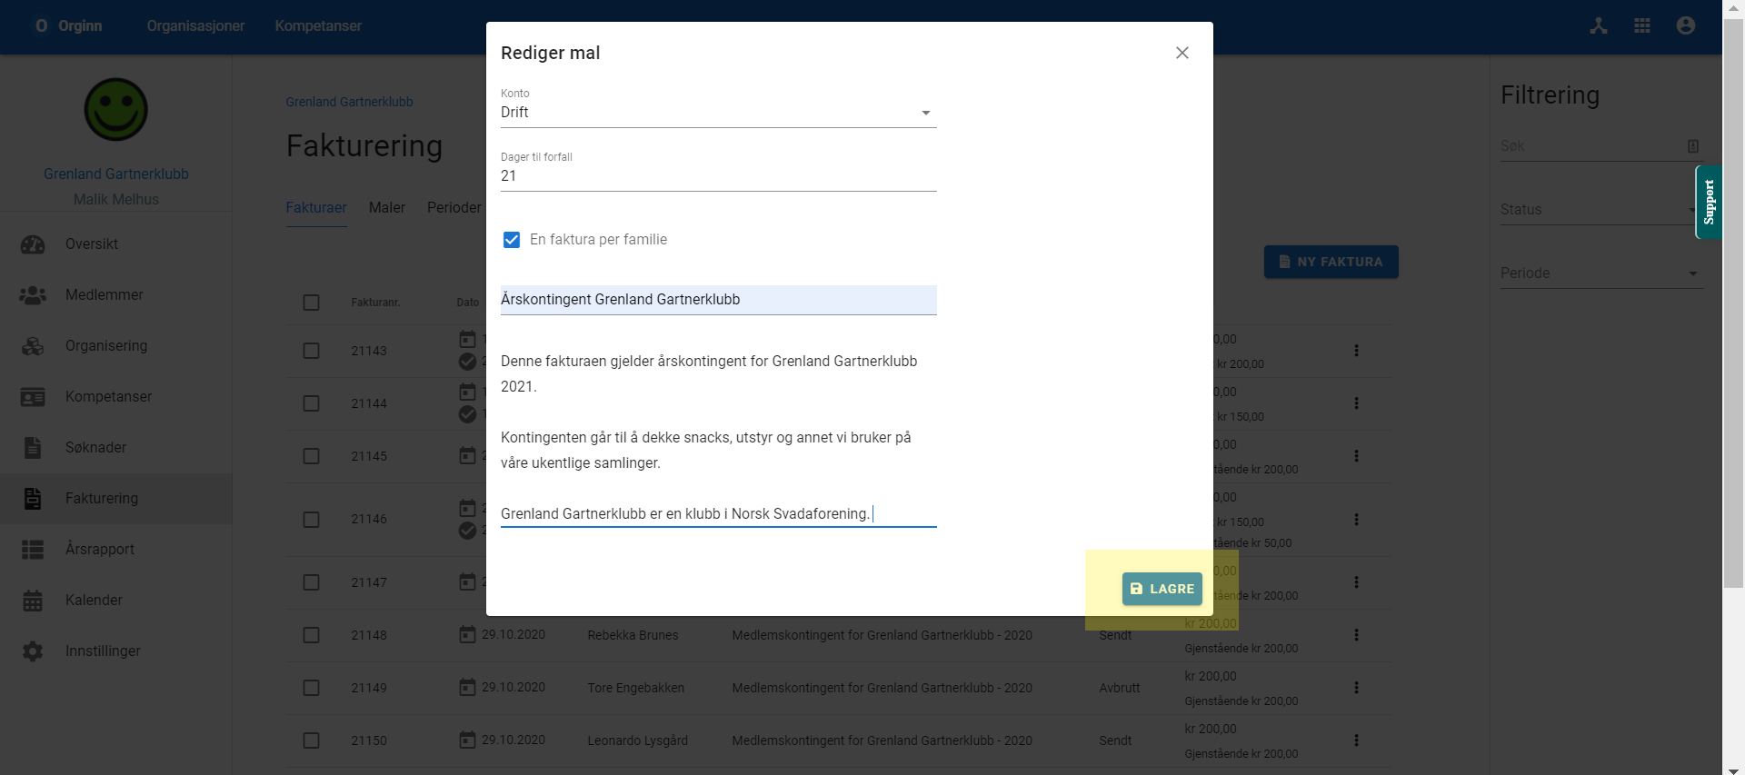This screenshot has width=1745, height=775.
Task: Open the Søknader document icon
Action: pos(33,448)
